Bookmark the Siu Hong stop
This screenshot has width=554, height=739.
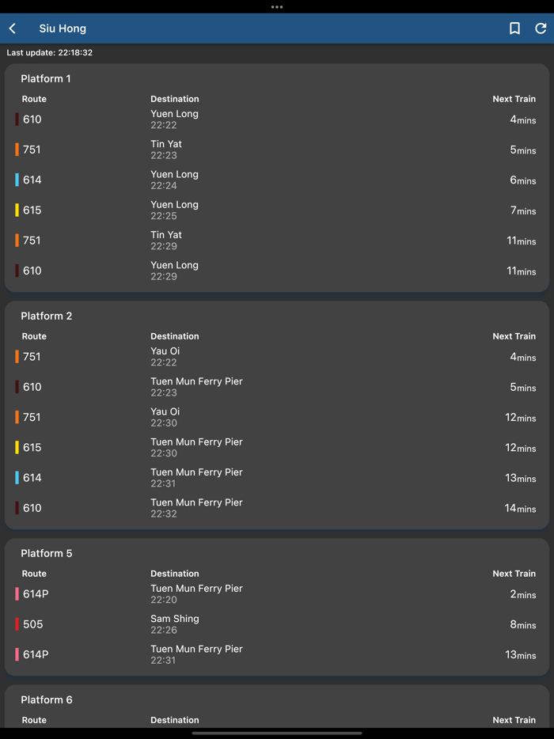(514, 28)
